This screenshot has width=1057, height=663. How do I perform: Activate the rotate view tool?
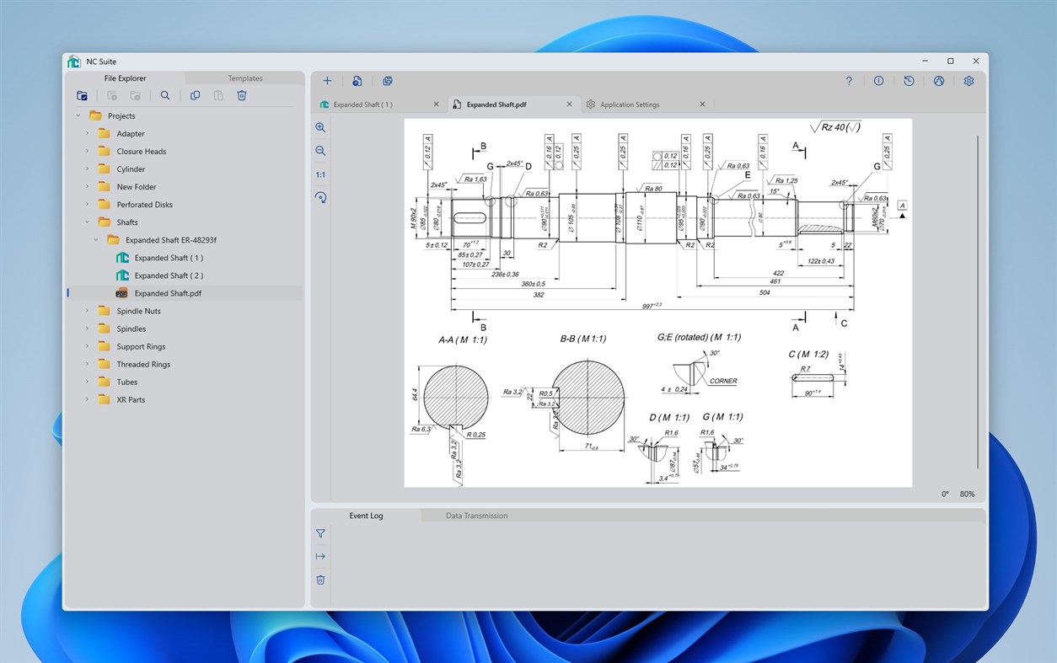pyautogui.click(x=320, y=197)
